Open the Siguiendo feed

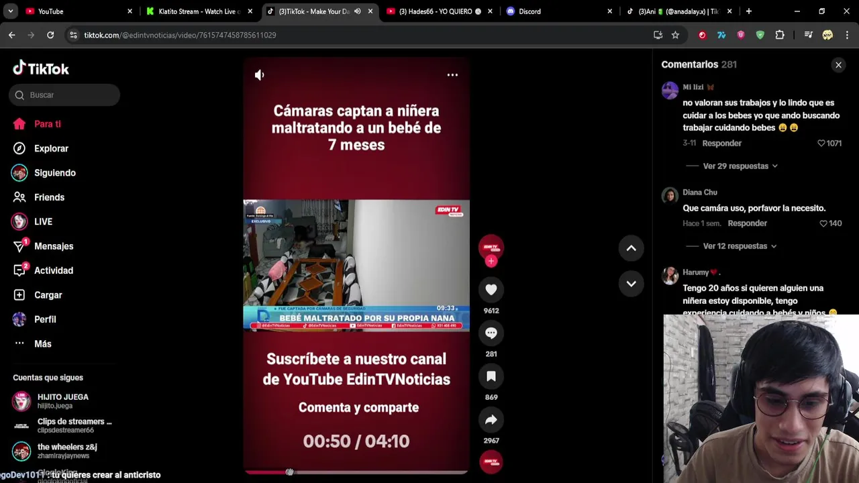tap(44, 173)
